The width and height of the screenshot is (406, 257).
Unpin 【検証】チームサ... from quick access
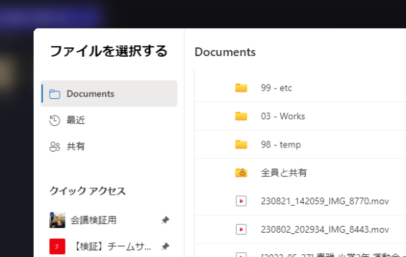pos(165,246)
